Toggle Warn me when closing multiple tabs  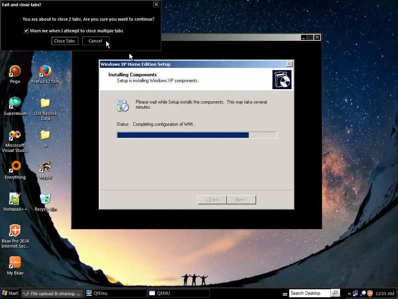26,31
